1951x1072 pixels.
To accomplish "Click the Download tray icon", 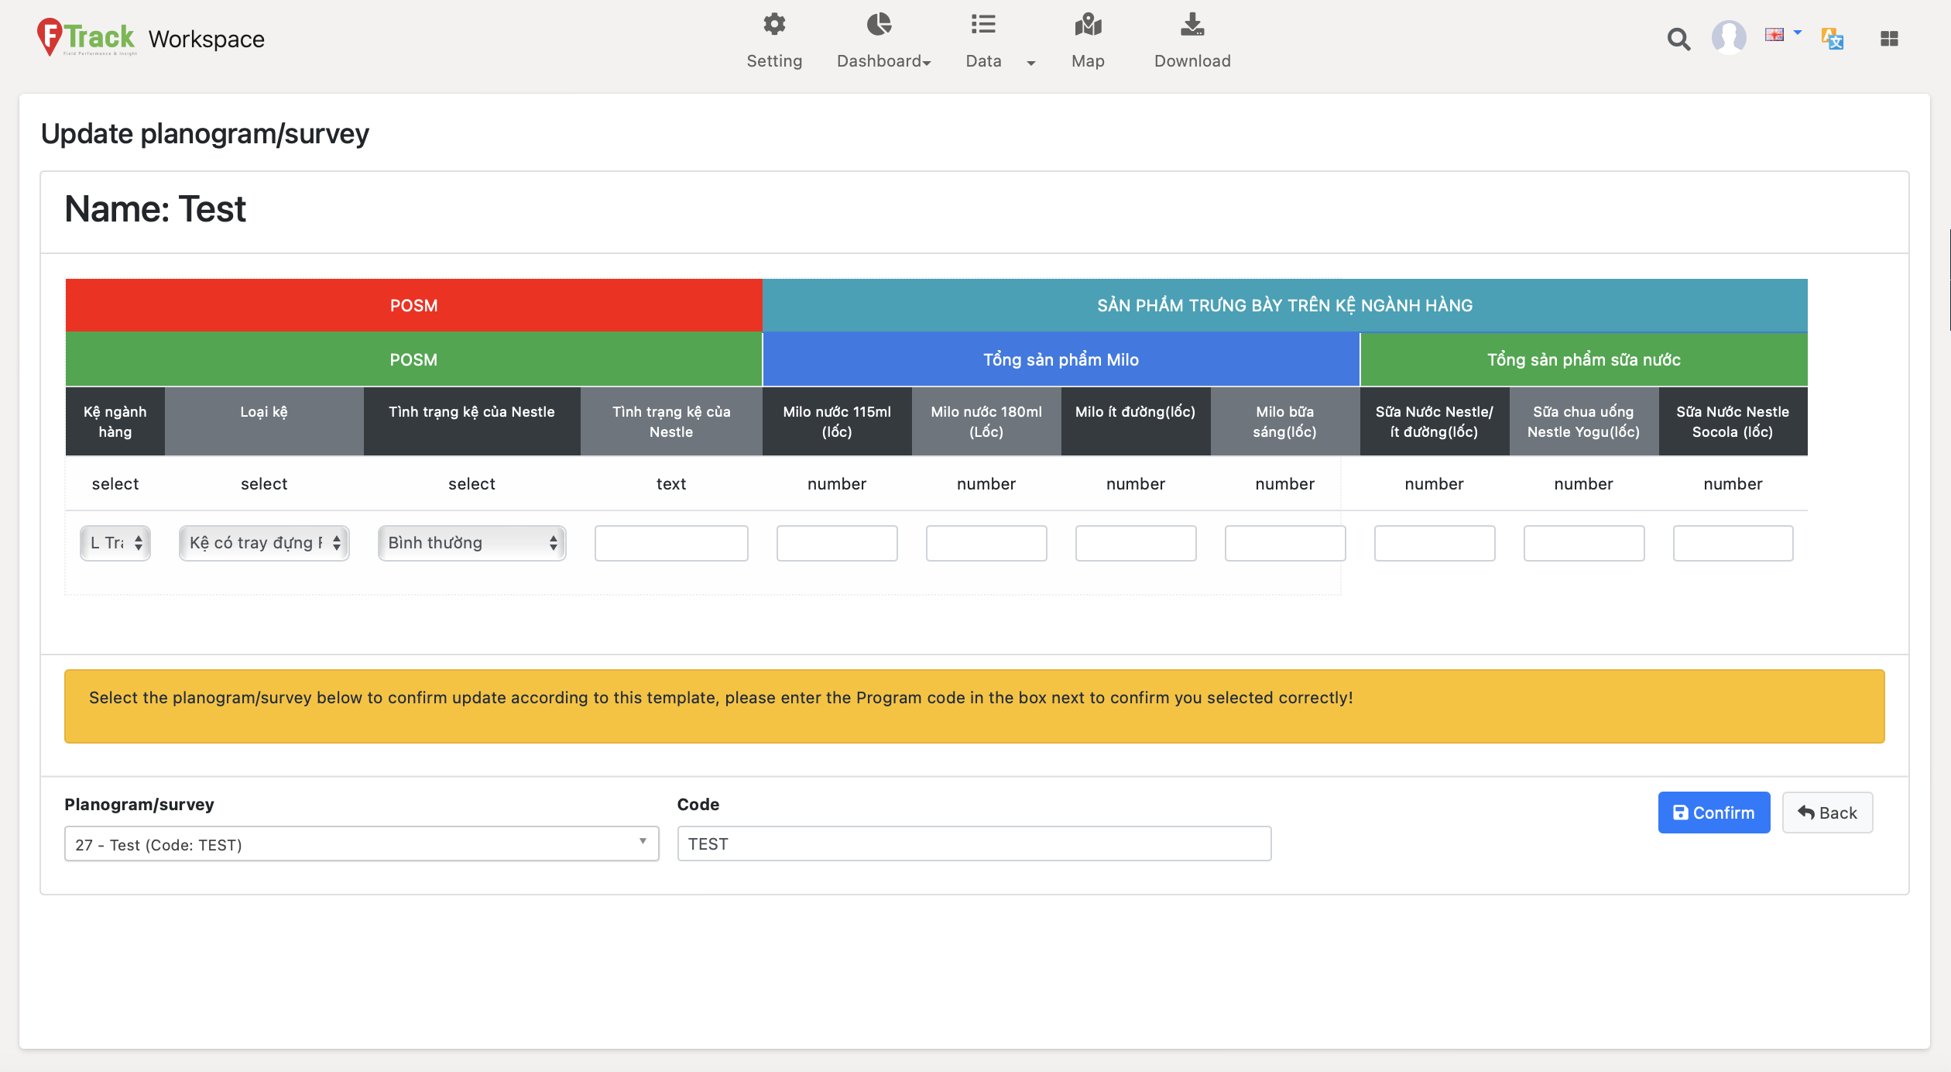I will tap(1192, 25).
